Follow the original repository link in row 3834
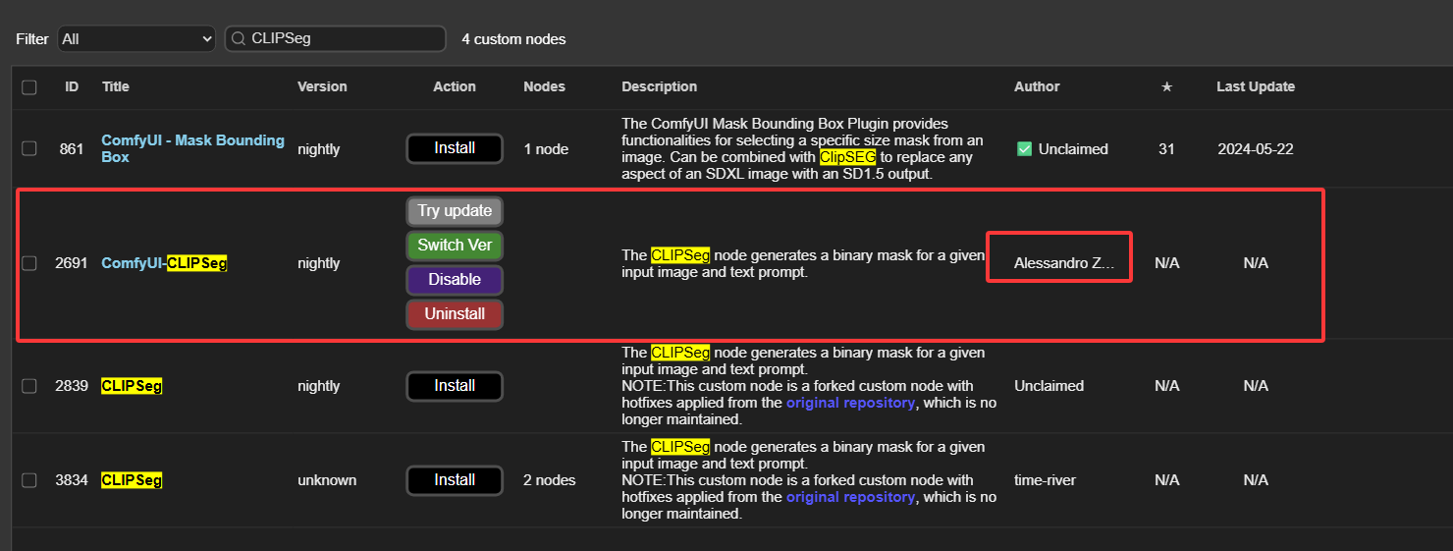This screenshot has height=551, width=1453. (850, 497)
